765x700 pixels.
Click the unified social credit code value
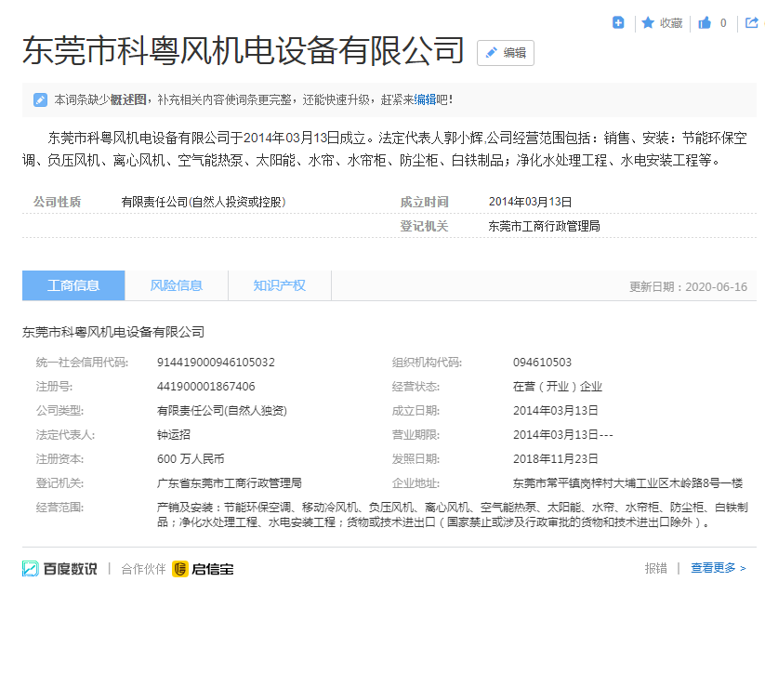click(216, 363)
